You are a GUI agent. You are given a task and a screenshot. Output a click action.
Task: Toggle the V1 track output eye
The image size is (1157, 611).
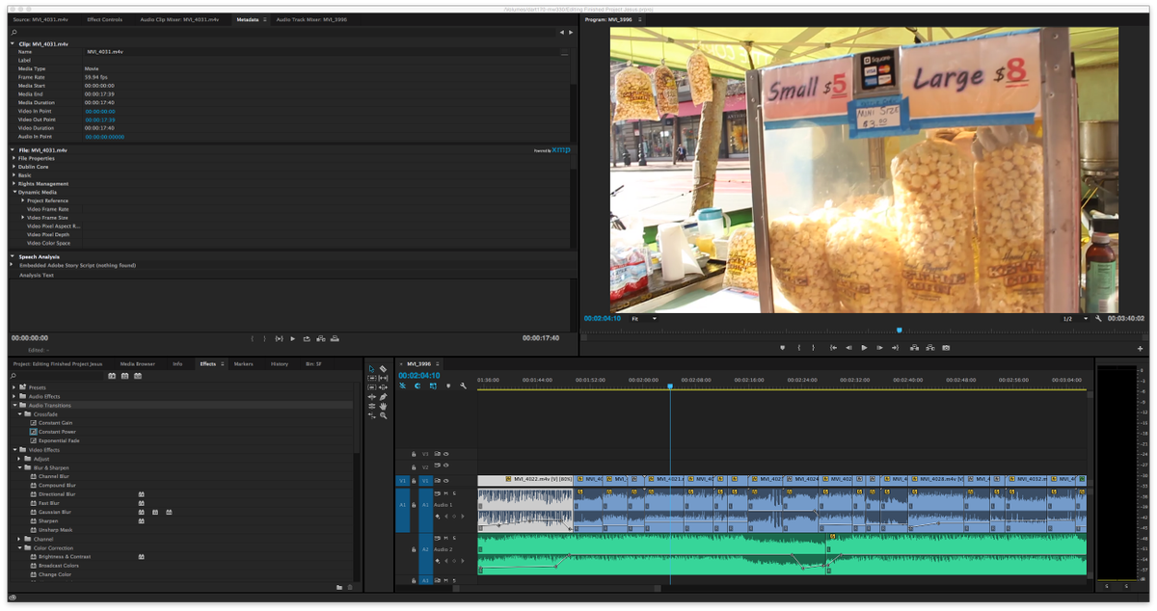pos(444,480)
